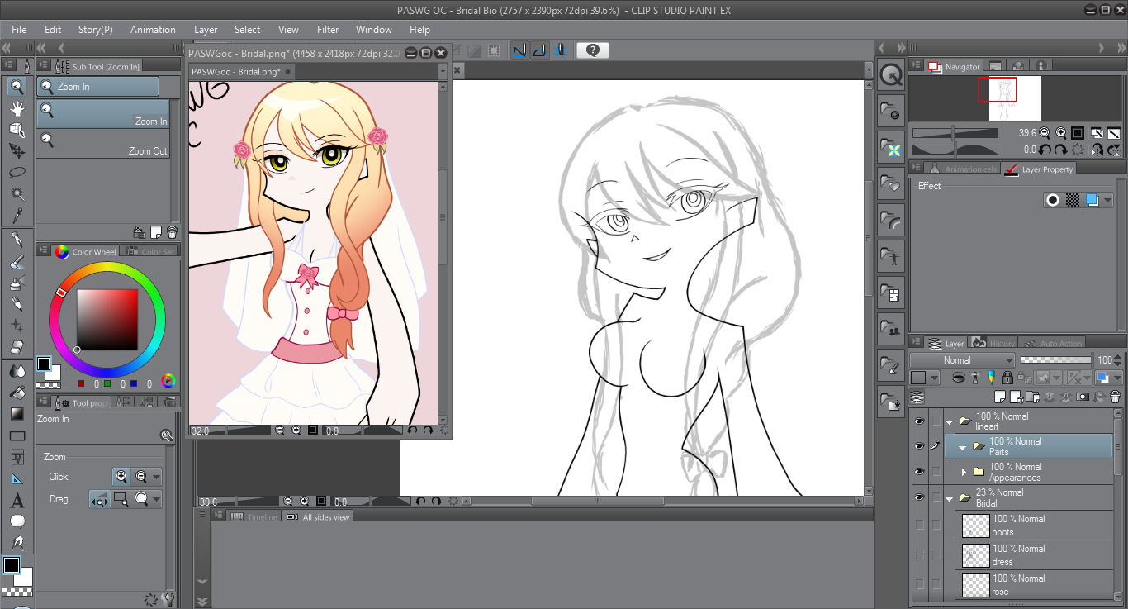Open the Filter menu
The image size is (1128, 609).
click(328, 30)
